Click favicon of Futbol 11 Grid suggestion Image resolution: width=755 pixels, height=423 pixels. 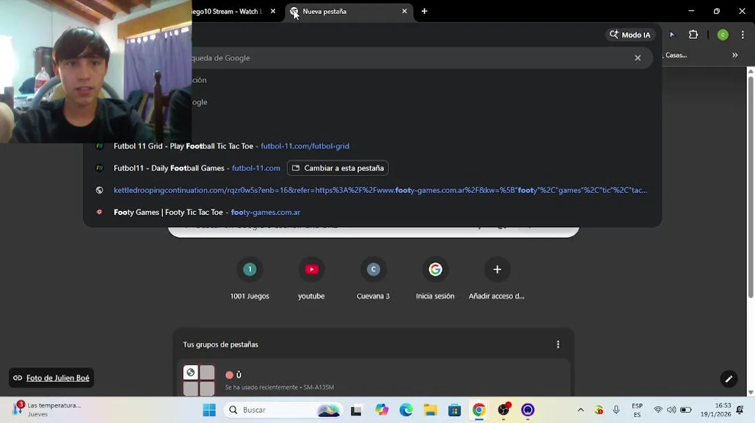99,146
